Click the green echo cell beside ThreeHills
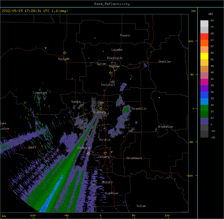224x219 pixels. (x=126, y=110)
